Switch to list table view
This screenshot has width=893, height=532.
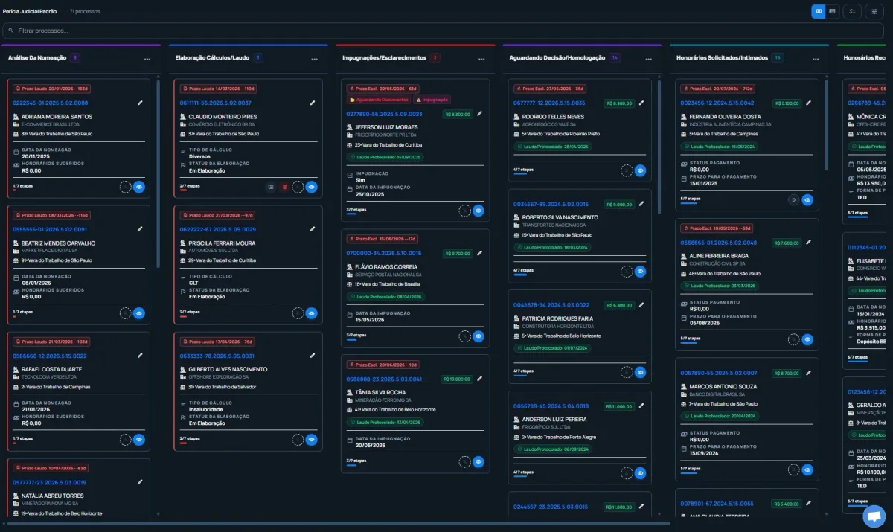point(833,11)
